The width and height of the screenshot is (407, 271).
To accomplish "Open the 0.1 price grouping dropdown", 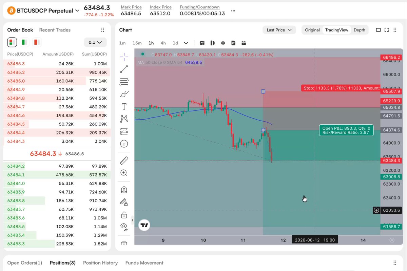I will click(95, 42).
